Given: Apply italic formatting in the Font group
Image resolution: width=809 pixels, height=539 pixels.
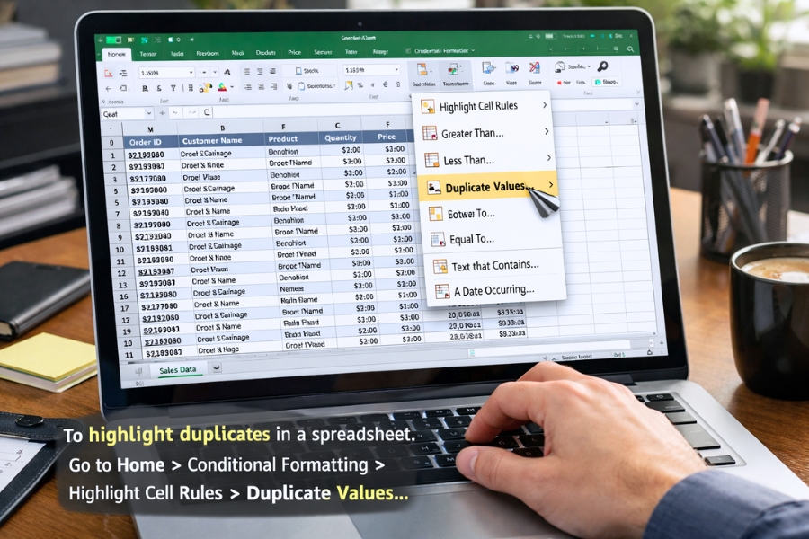Looking at the screenshot, I should pos(158,87).
